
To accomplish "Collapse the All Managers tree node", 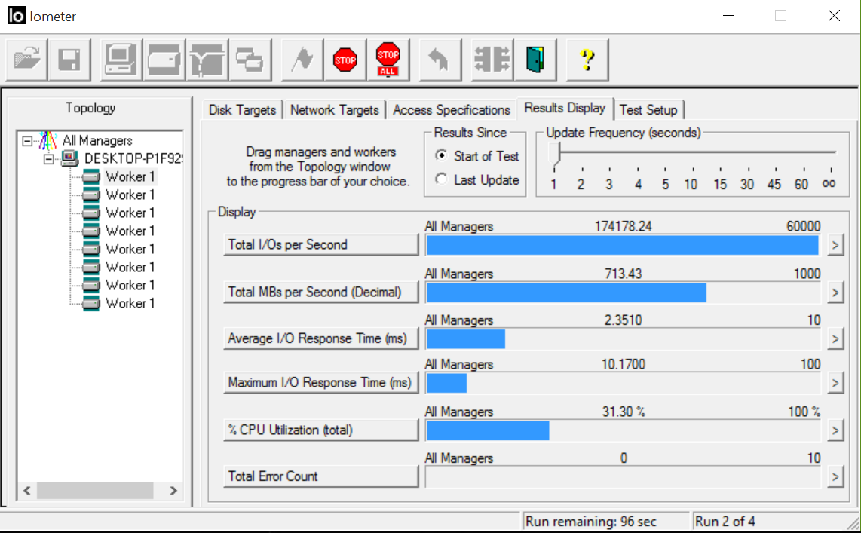I will [28, 141].
